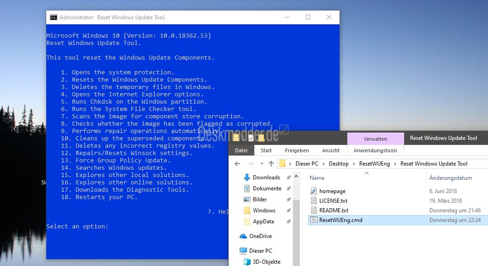Viewport: 488px width, 266px height.
Task: Select the 3D-Objekte cube icon
Action: point(247,261)
